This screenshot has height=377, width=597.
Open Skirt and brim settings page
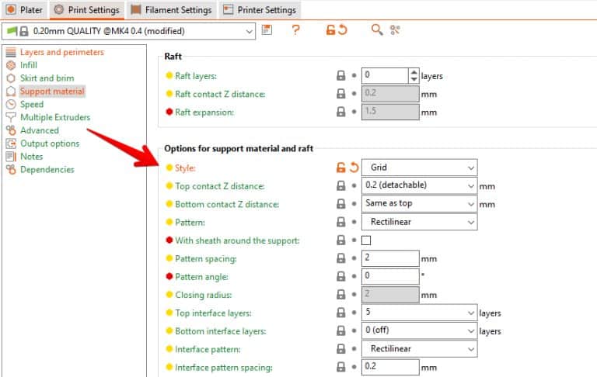(47, 78)
